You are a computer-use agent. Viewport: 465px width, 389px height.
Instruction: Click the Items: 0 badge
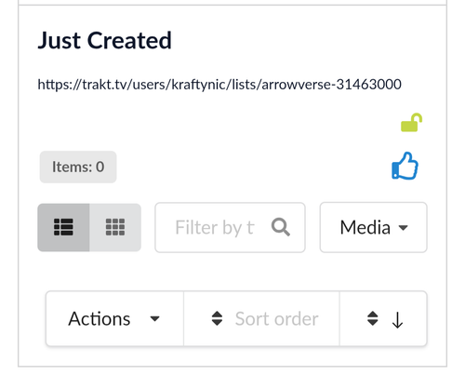tap(78, 167)
